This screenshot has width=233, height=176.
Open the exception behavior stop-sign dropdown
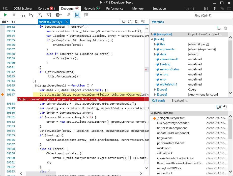[x=59, y=15]
